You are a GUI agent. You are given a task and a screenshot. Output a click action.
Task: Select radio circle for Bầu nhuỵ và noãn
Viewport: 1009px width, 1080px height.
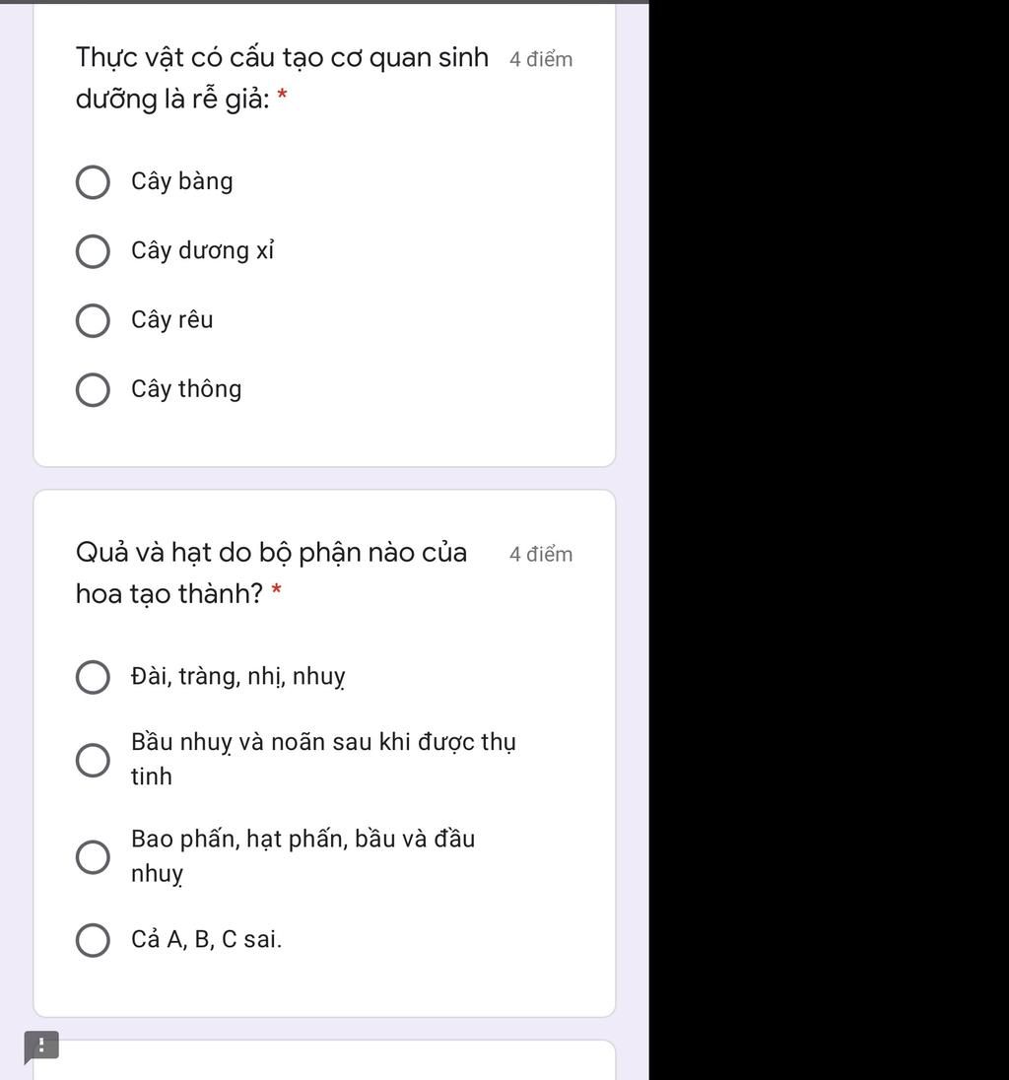coord(93,760)
